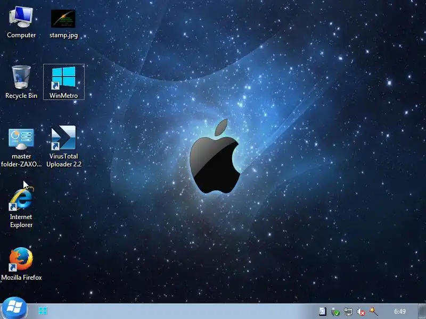Click the 'VirusTotal Uploader 2.2' label text
426x319 pixels.
point(64,160)
